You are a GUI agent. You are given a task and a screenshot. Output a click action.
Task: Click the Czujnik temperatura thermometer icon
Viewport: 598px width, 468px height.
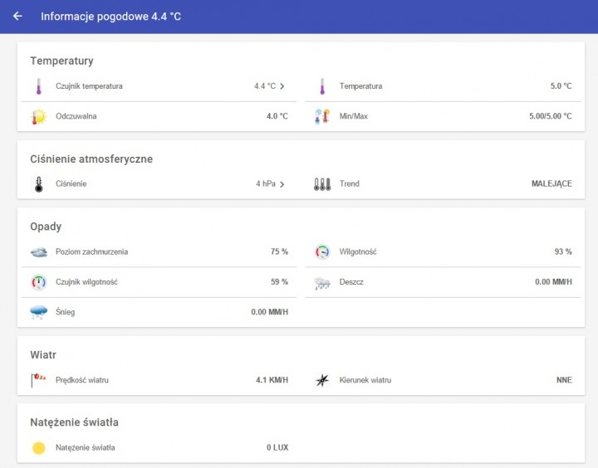pos(38,86)
